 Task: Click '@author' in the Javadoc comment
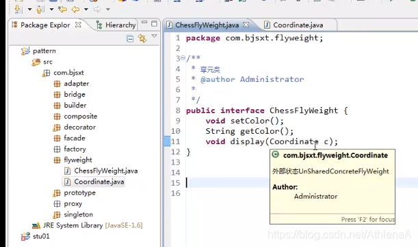(x=218, y=79)
